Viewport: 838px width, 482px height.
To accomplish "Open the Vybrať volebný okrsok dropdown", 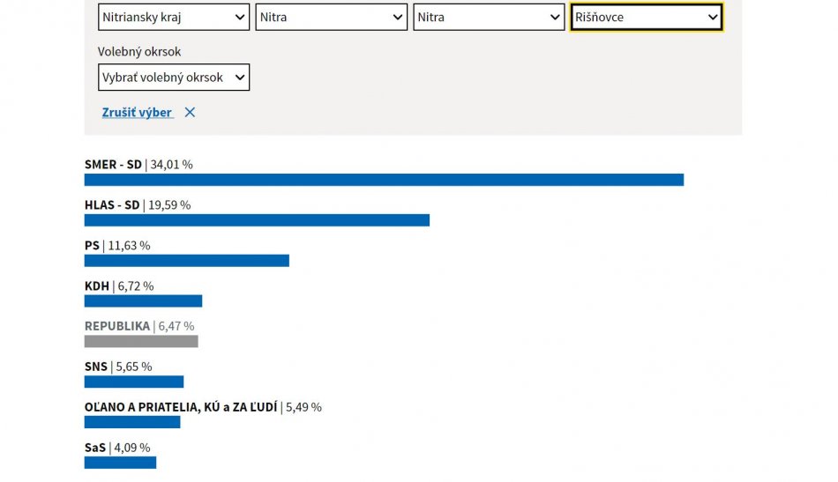I will pos(173,78).
